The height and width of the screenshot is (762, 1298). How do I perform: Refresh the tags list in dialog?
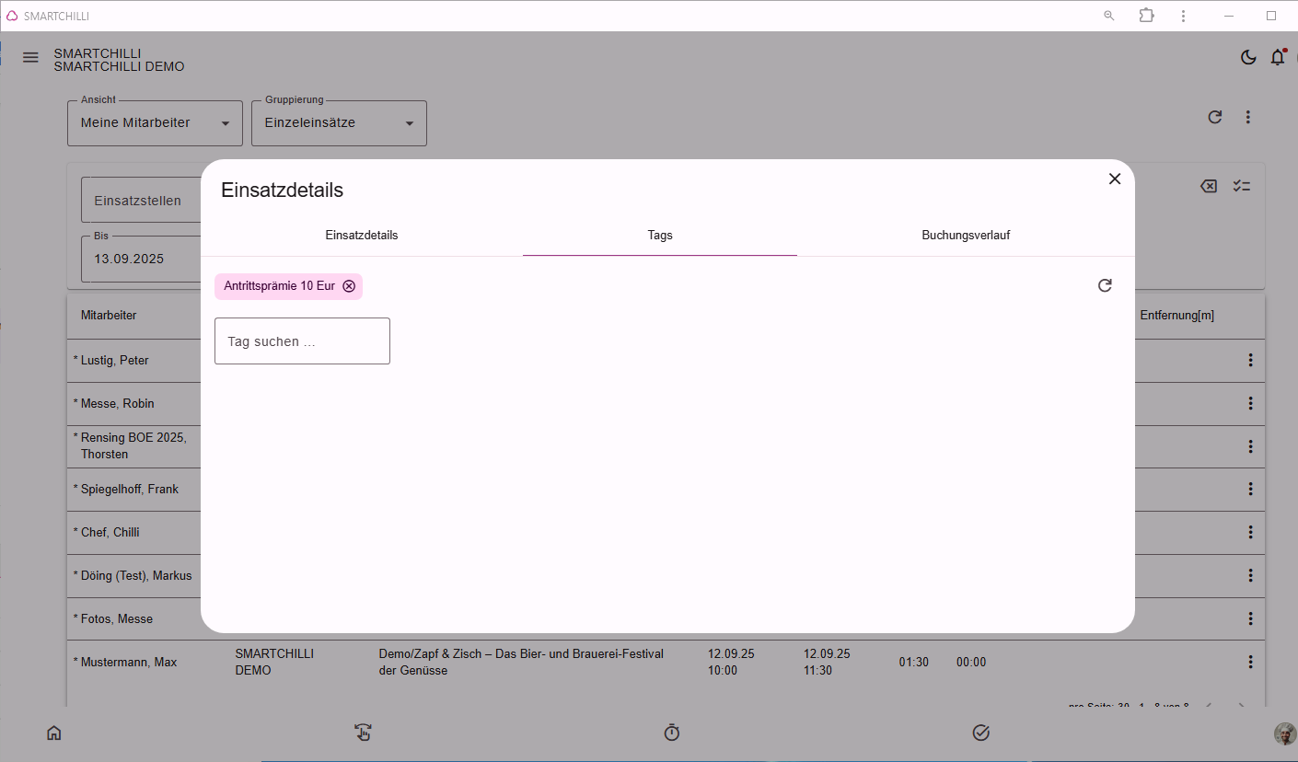1105,285
